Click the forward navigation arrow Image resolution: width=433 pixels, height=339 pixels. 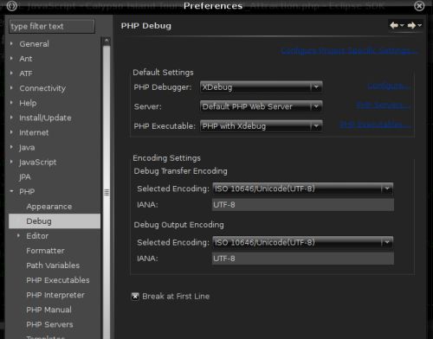coord(411,26)
